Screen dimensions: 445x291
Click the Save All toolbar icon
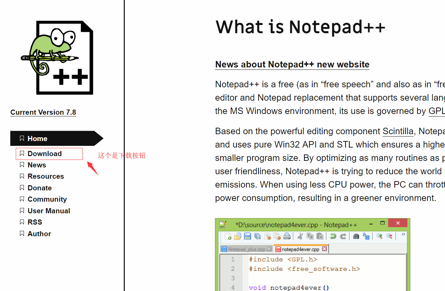pos(257,236)
